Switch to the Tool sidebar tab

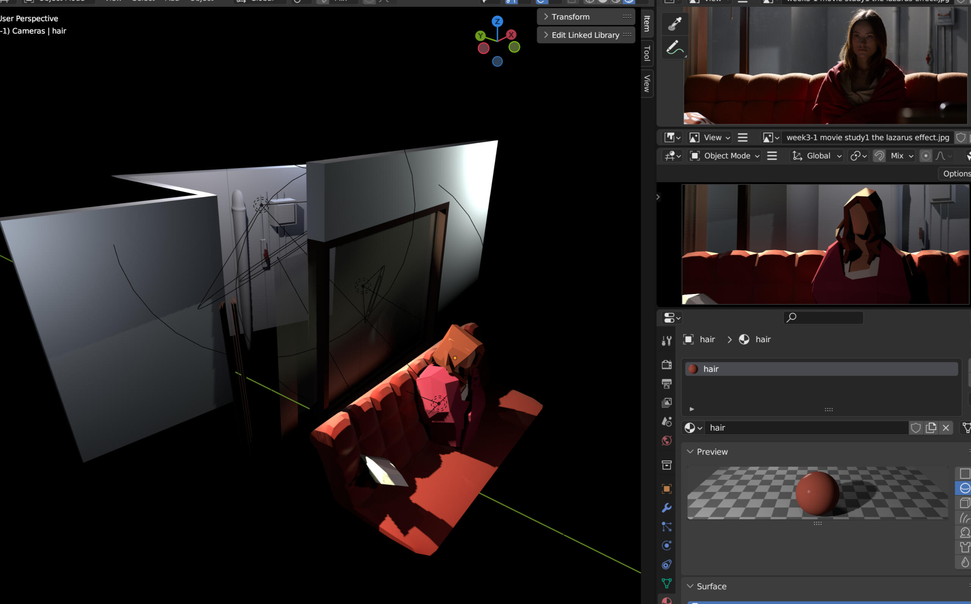(647, 53)
